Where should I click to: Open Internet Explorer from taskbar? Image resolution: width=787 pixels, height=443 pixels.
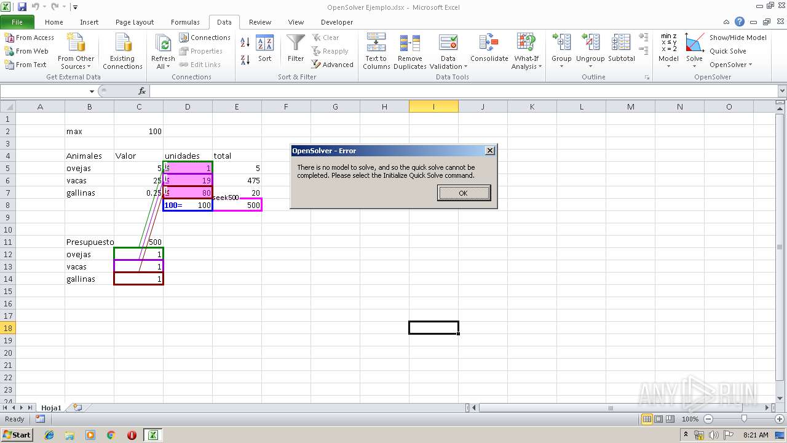click(49, 435)
